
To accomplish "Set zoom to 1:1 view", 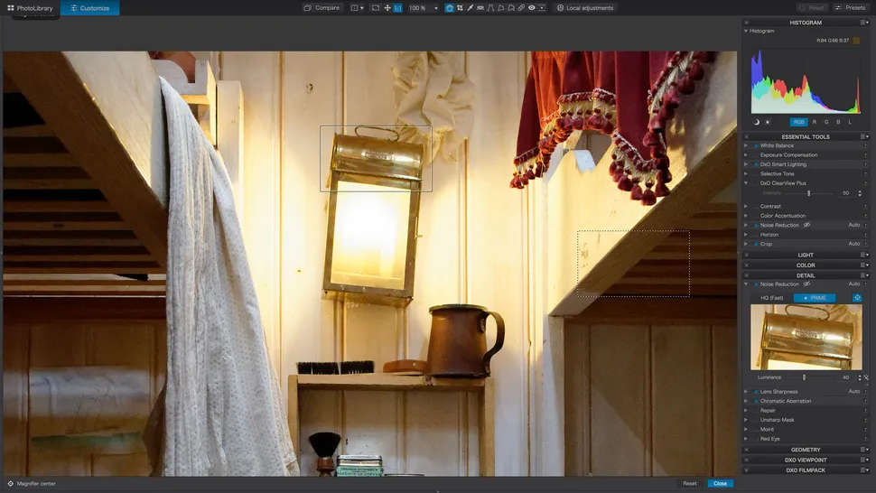I will point(398,8).
